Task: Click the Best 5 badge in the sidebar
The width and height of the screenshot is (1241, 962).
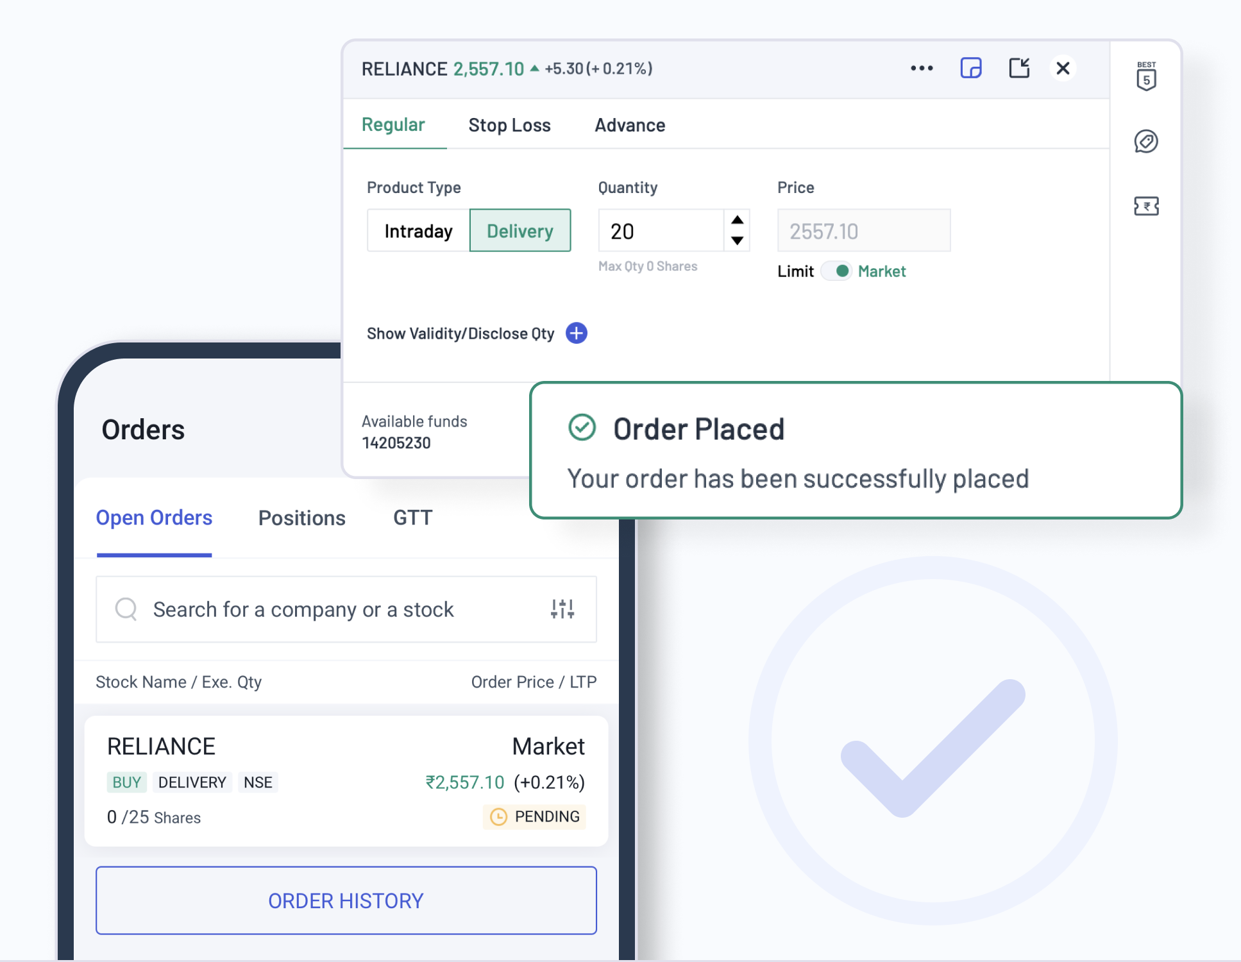Action: (x=1146, y=76)
